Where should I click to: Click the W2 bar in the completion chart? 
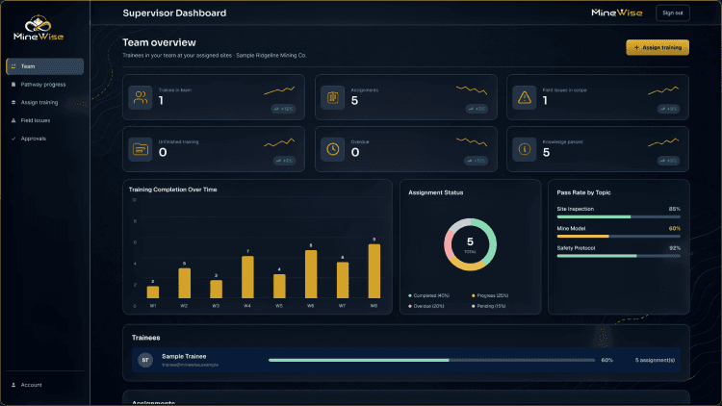pyautogui.click(x=184, y=283)
